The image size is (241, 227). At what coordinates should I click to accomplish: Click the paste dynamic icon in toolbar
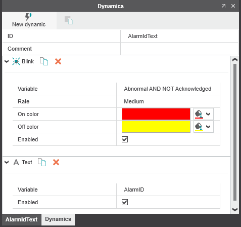click(x=69, y=20)
